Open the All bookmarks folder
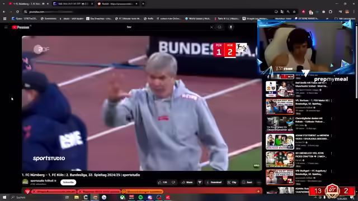The image size is (358, 201). (x=345, y=18)
